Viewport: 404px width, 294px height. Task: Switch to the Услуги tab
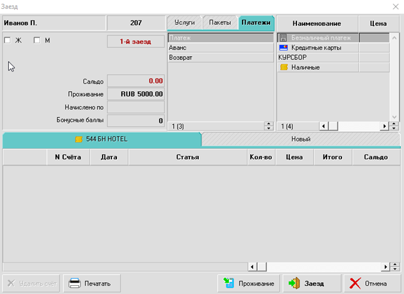pos(184,22)
